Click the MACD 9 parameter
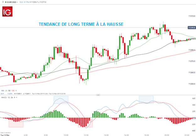This screenshot has width=196, height=136. (14, 97)
